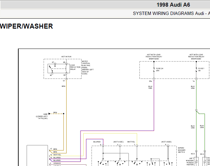Screen dimensions: 210x166
Task: Click the 'FUSE 1 5A' label
Action: click(x=201, y=70)
